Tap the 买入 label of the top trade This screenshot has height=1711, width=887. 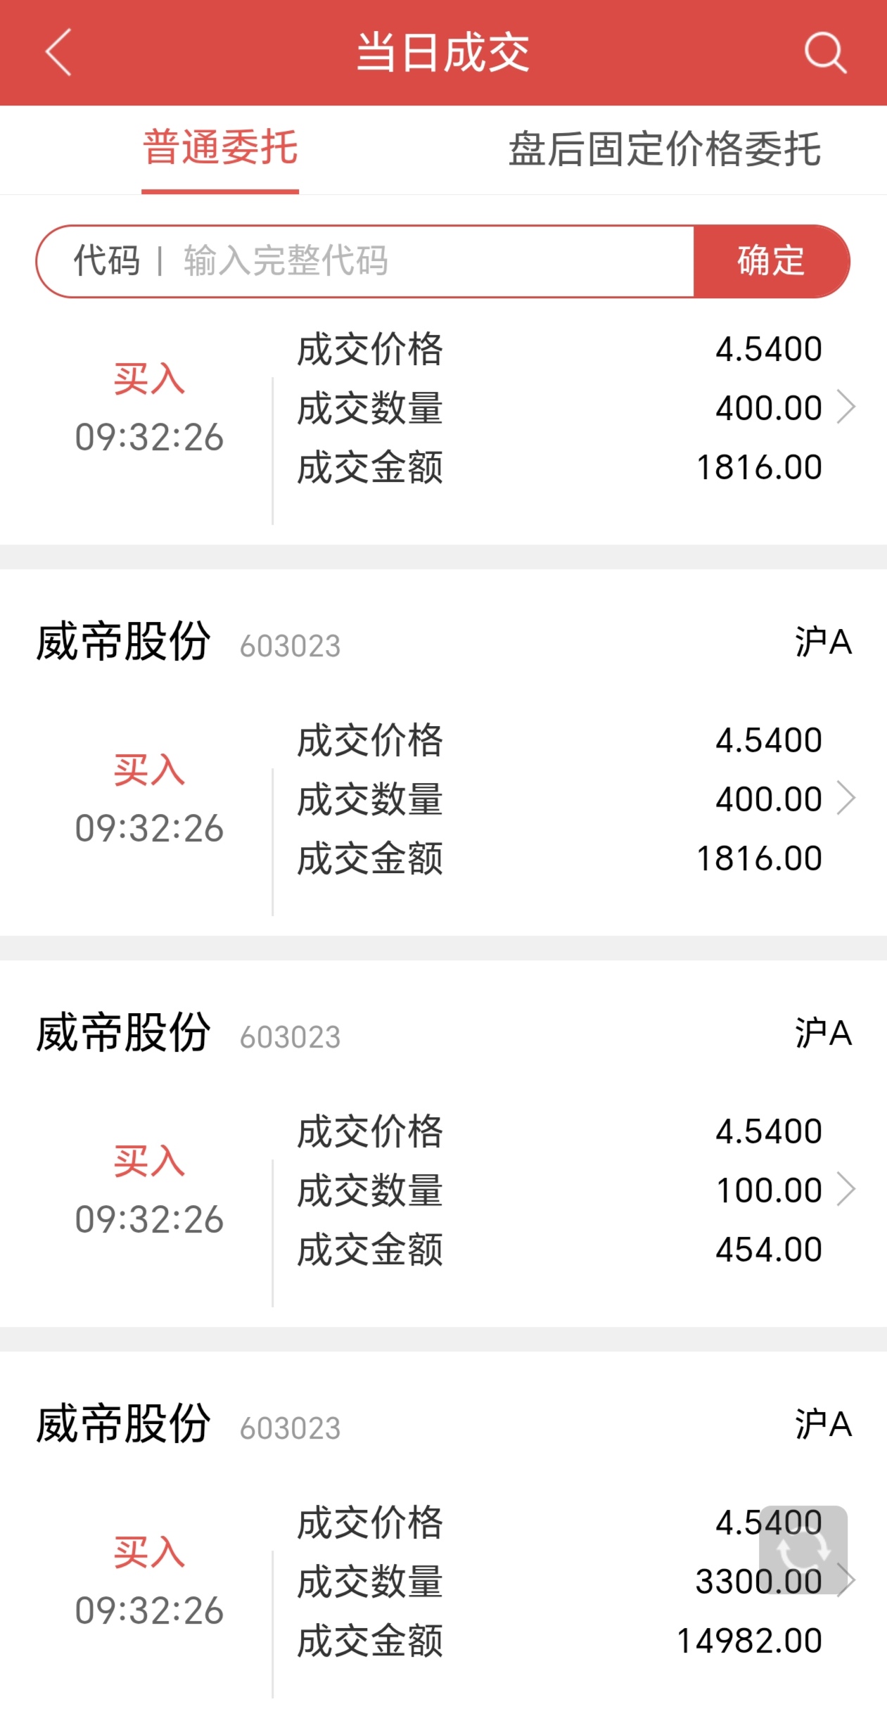[149, 379]
